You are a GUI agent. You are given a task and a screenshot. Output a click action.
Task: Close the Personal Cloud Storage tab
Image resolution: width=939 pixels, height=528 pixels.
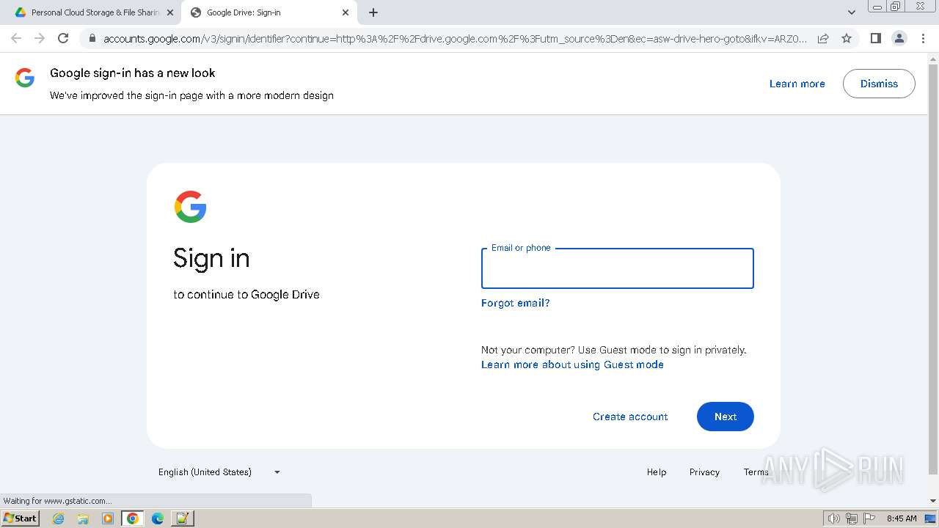[170, 12]
